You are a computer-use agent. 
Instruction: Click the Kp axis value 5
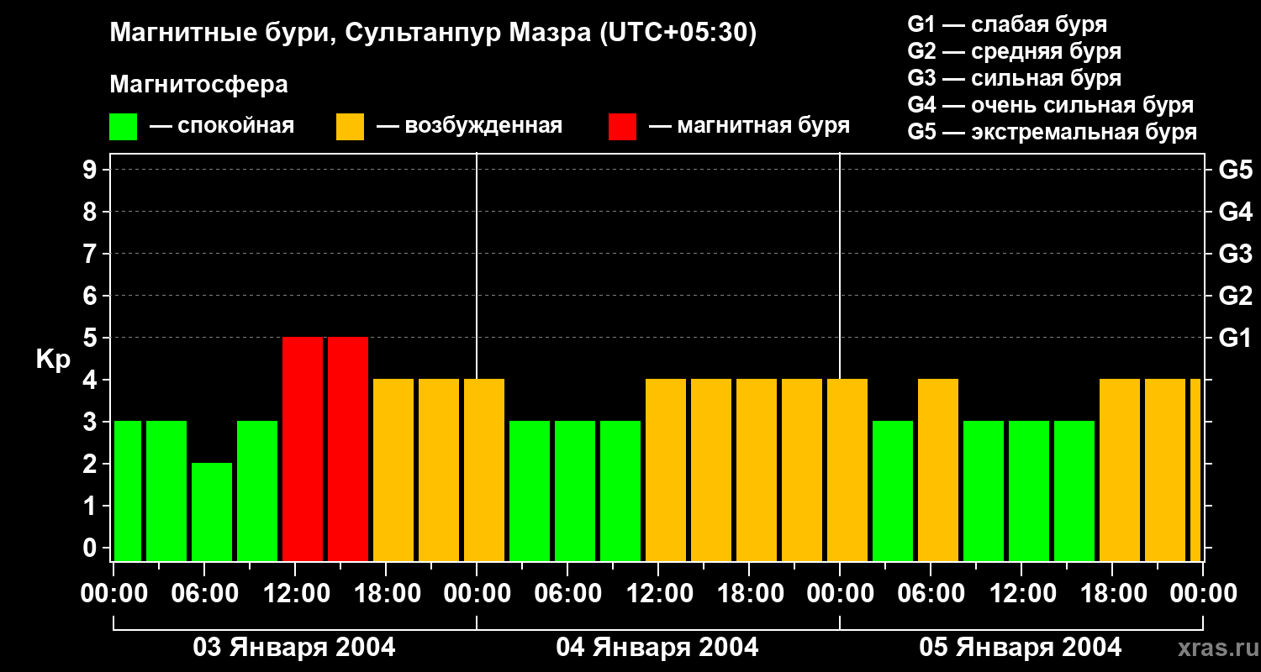(92, 338)
